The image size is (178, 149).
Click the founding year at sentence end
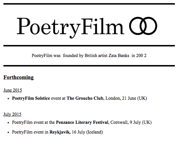(141, 56)
